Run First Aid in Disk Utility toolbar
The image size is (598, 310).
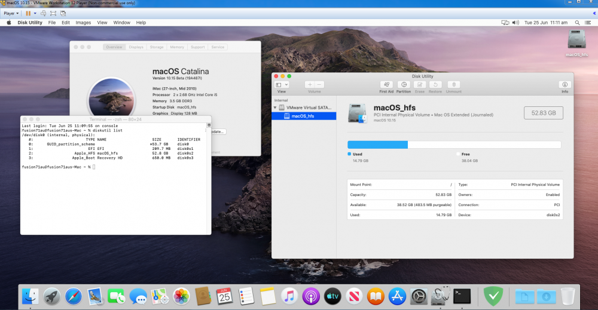coord(386,85)
